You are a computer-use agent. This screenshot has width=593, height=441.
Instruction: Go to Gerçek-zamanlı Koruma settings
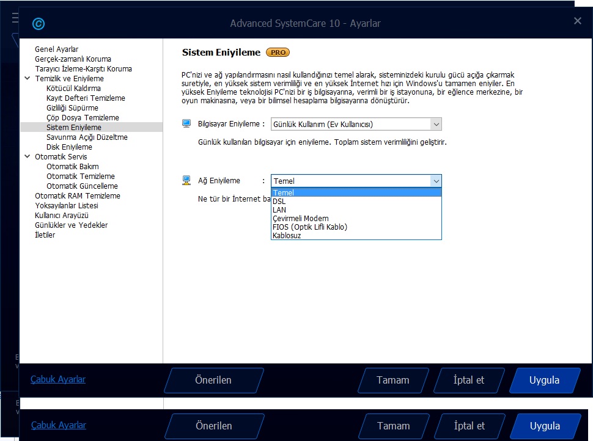(x=73, y=59)
